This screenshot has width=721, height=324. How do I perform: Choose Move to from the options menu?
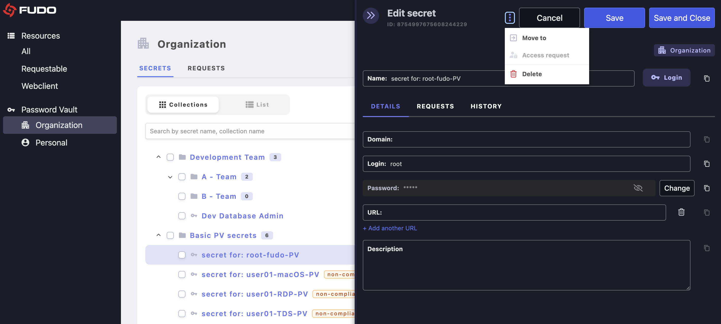(547, 38)
